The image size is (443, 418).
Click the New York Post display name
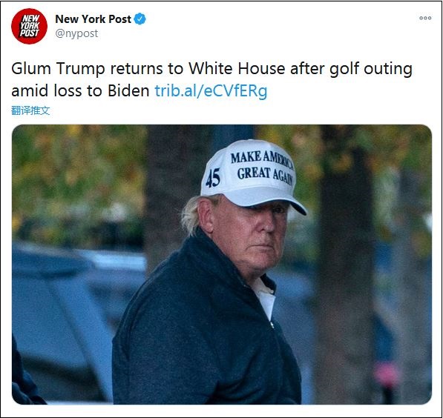point(93,19)
